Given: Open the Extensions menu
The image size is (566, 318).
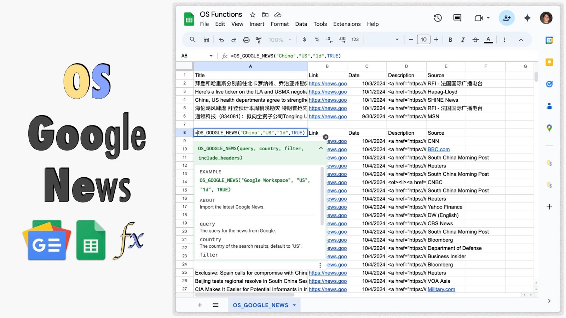Looking at the screenshot, I should tap(347, 24).
